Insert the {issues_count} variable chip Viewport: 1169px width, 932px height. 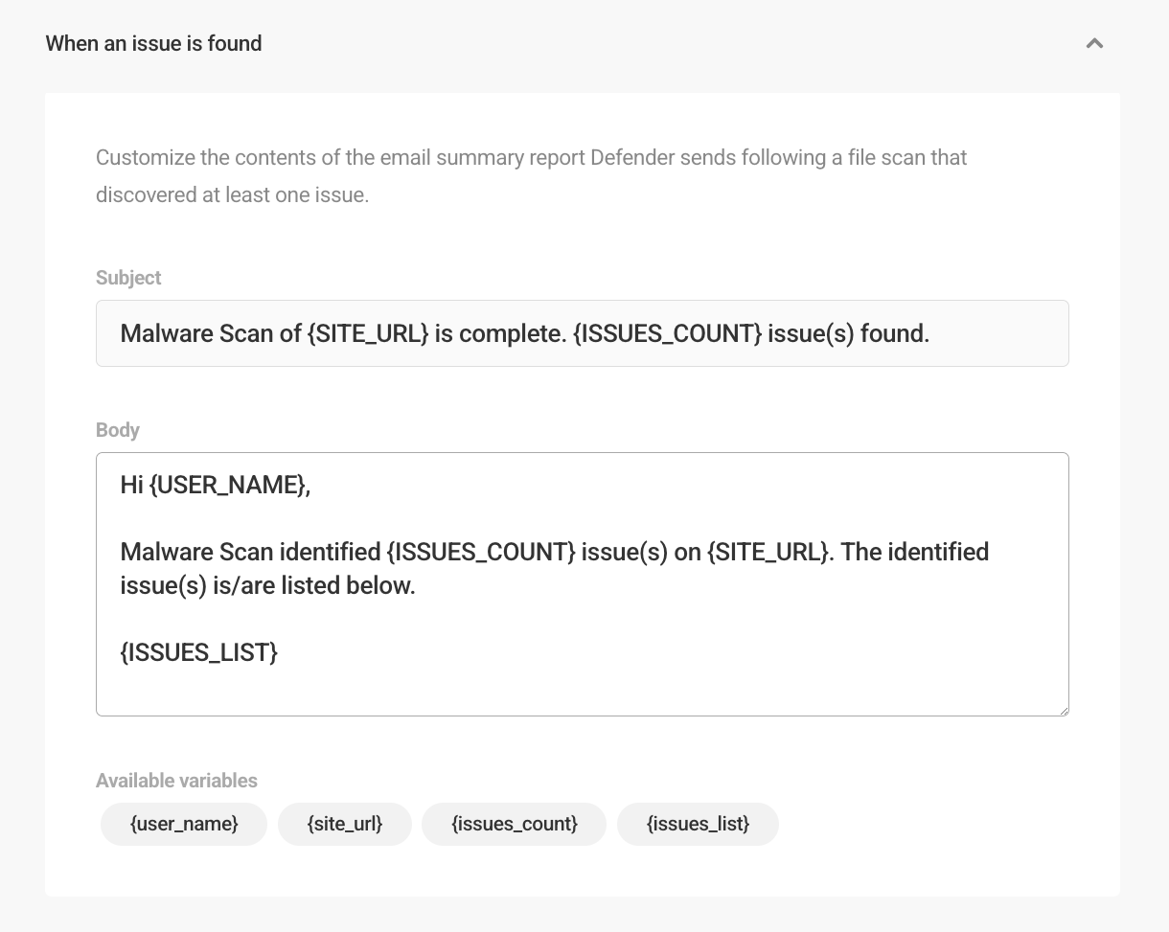click(x=514, y=824)
